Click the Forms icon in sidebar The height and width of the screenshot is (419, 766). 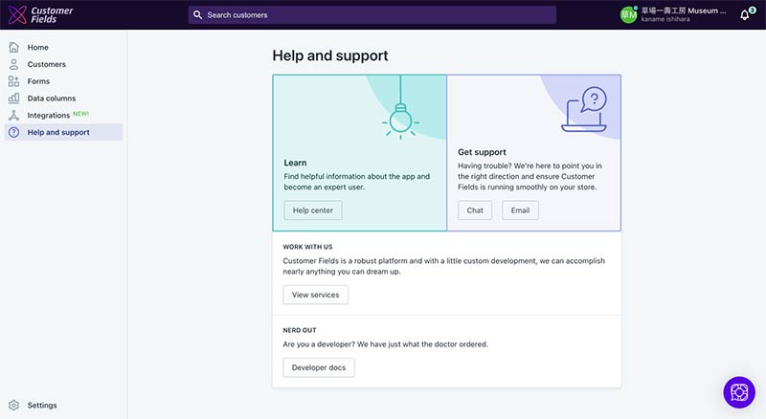(13, 81)
